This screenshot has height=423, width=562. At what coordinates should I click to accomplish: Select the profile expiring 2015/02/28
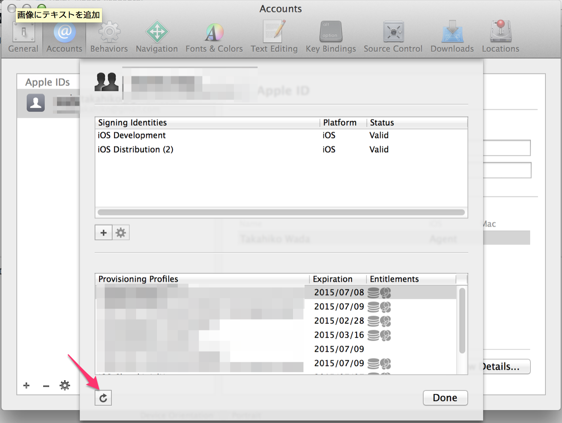click(338, 321)
